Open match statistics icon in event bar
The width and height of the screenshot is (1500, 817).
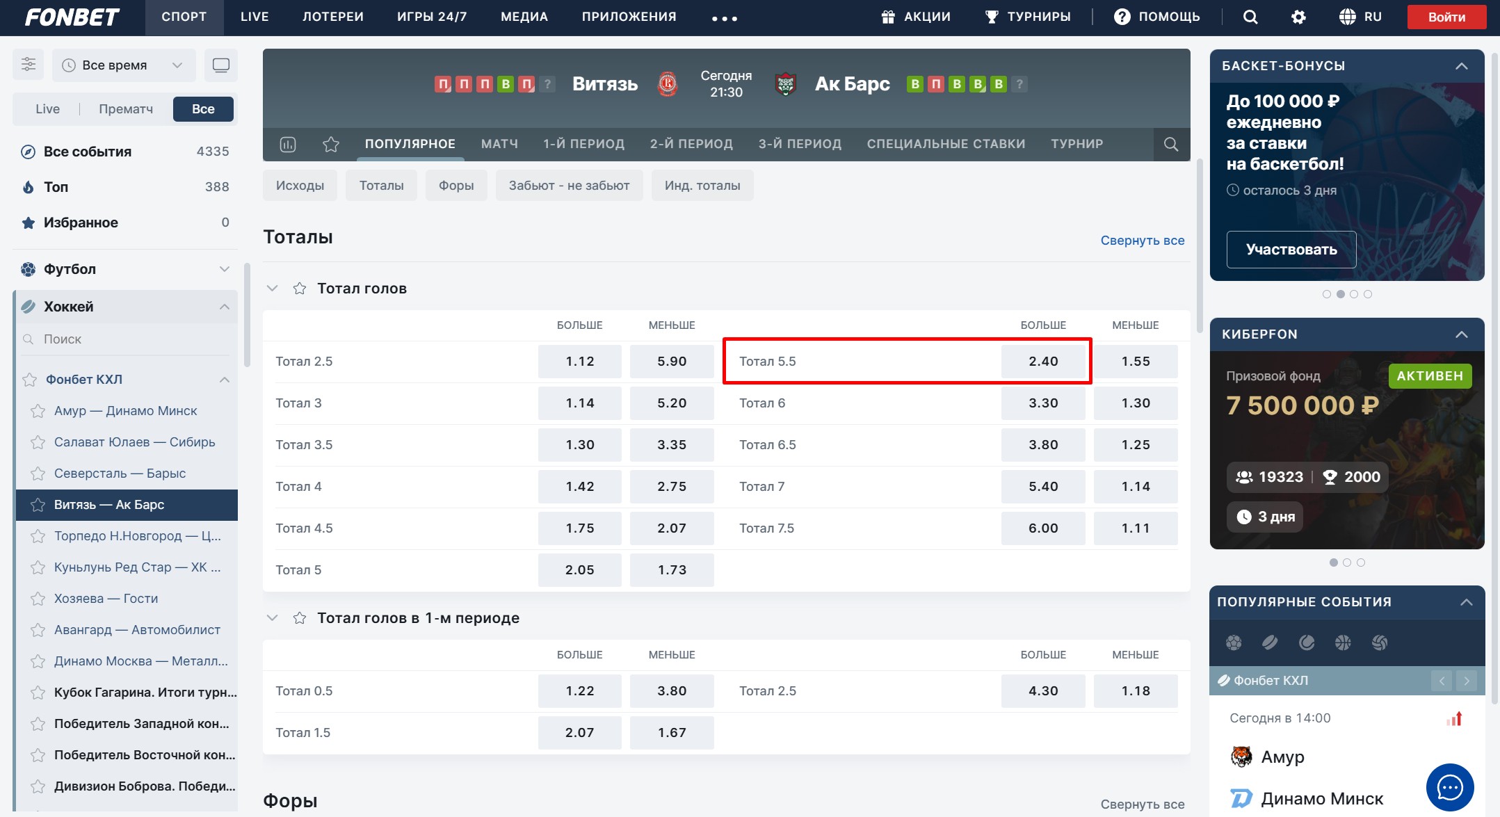(288, 144)
